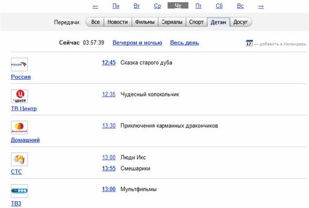Open 13:00 time link for Мультфильмы
This screenshot has width=309, height=208.
(x=109, y=189)
